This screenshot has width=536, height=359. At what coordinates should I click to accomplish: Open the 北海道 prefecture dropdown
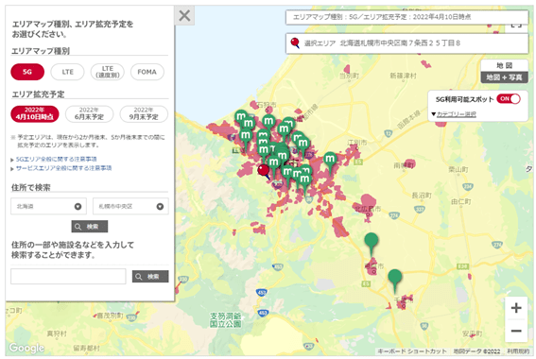coord(48,206)
